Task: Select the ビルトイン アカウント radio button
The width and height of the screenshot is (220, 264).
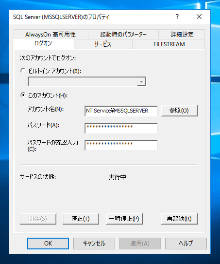Action: point(23,71)
